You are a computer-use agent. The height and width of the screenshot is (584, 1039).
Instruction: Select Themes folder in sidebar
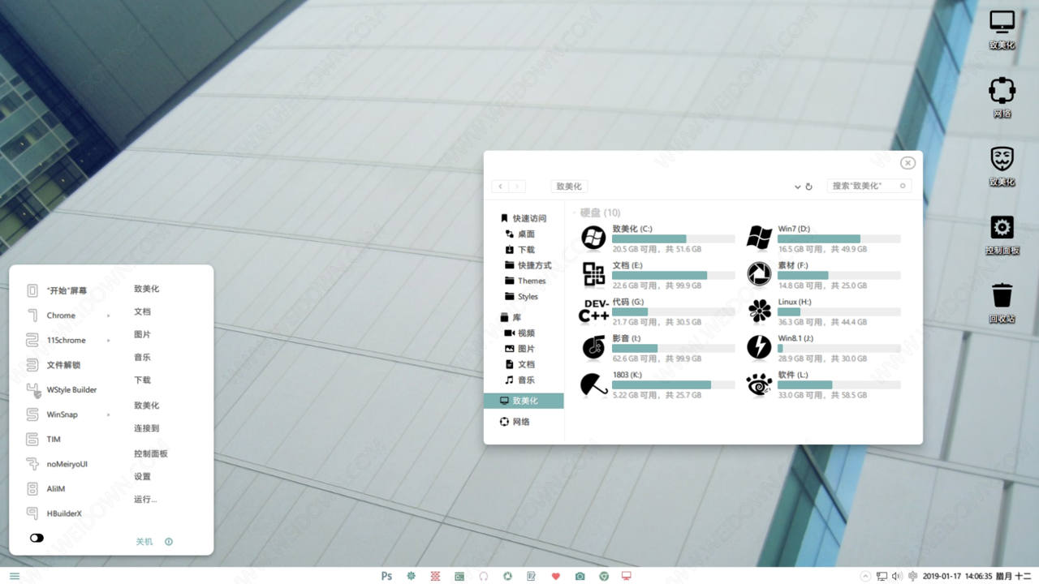pyautogui.click(x=531, y=281)
